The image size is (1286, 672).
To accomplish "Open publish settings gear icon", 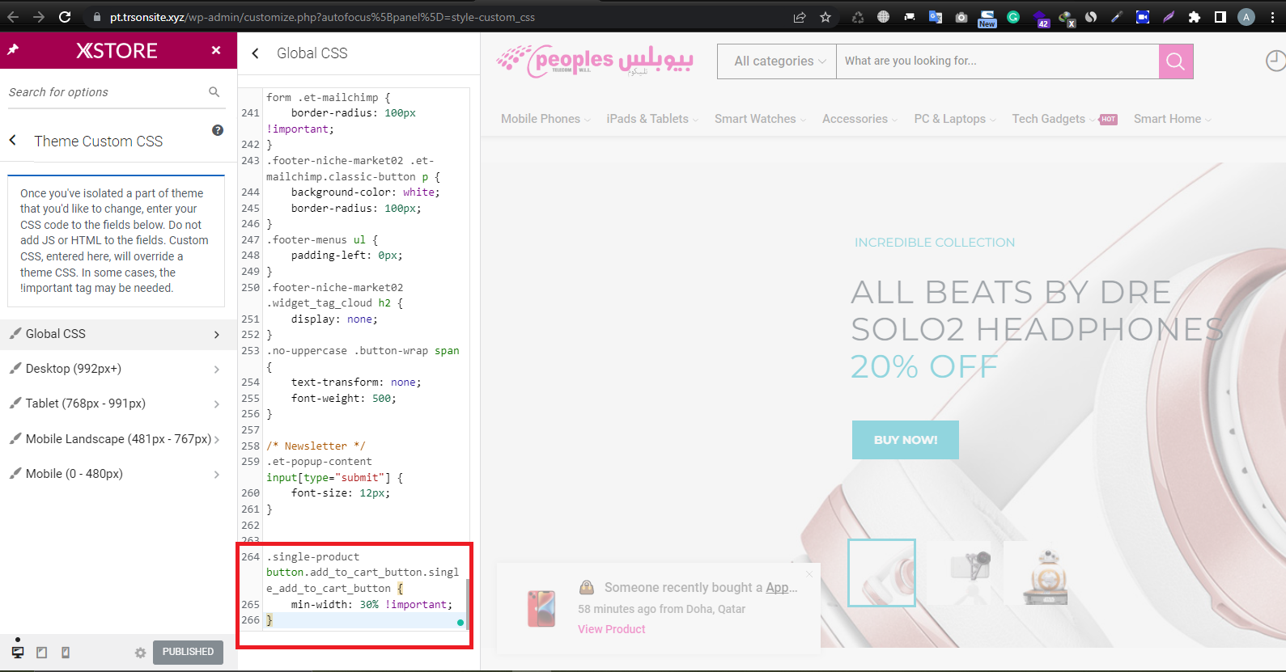I will (140, 653).
